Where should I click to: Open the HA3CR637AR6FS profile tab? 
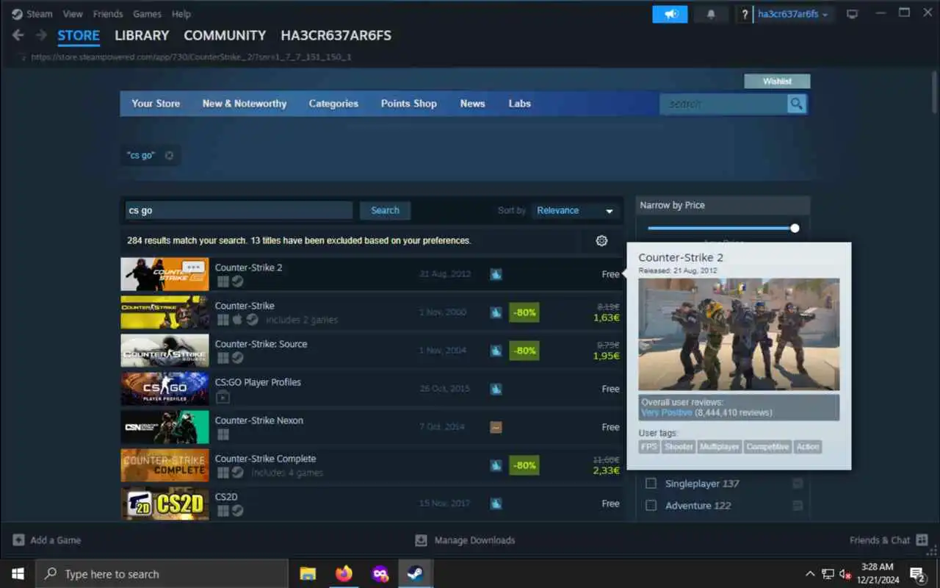[336, 35]
